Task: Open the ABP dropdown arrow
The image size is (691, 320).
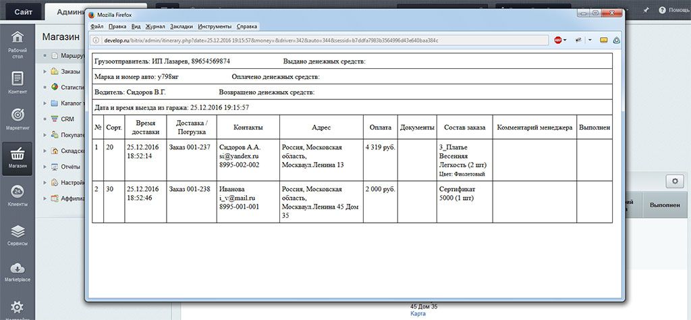Action: (x=565, y=40)
